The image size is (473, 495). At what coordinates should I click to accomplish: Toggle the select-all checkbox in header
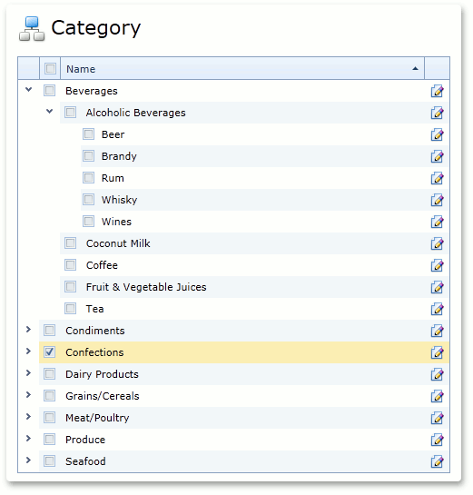[50, 68]
